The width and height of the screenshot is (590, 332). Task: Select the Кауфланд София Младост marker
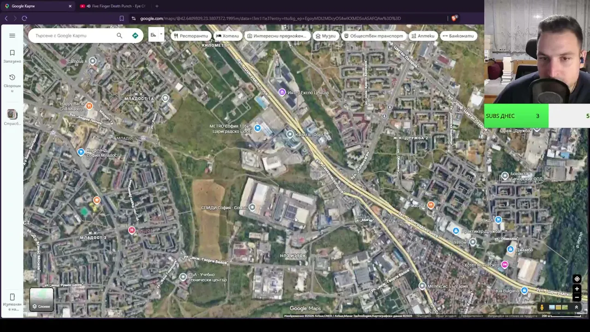click(x=81, y=152)
